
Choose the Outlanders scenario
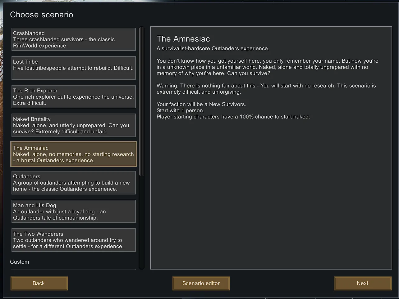tap(74, 183)
